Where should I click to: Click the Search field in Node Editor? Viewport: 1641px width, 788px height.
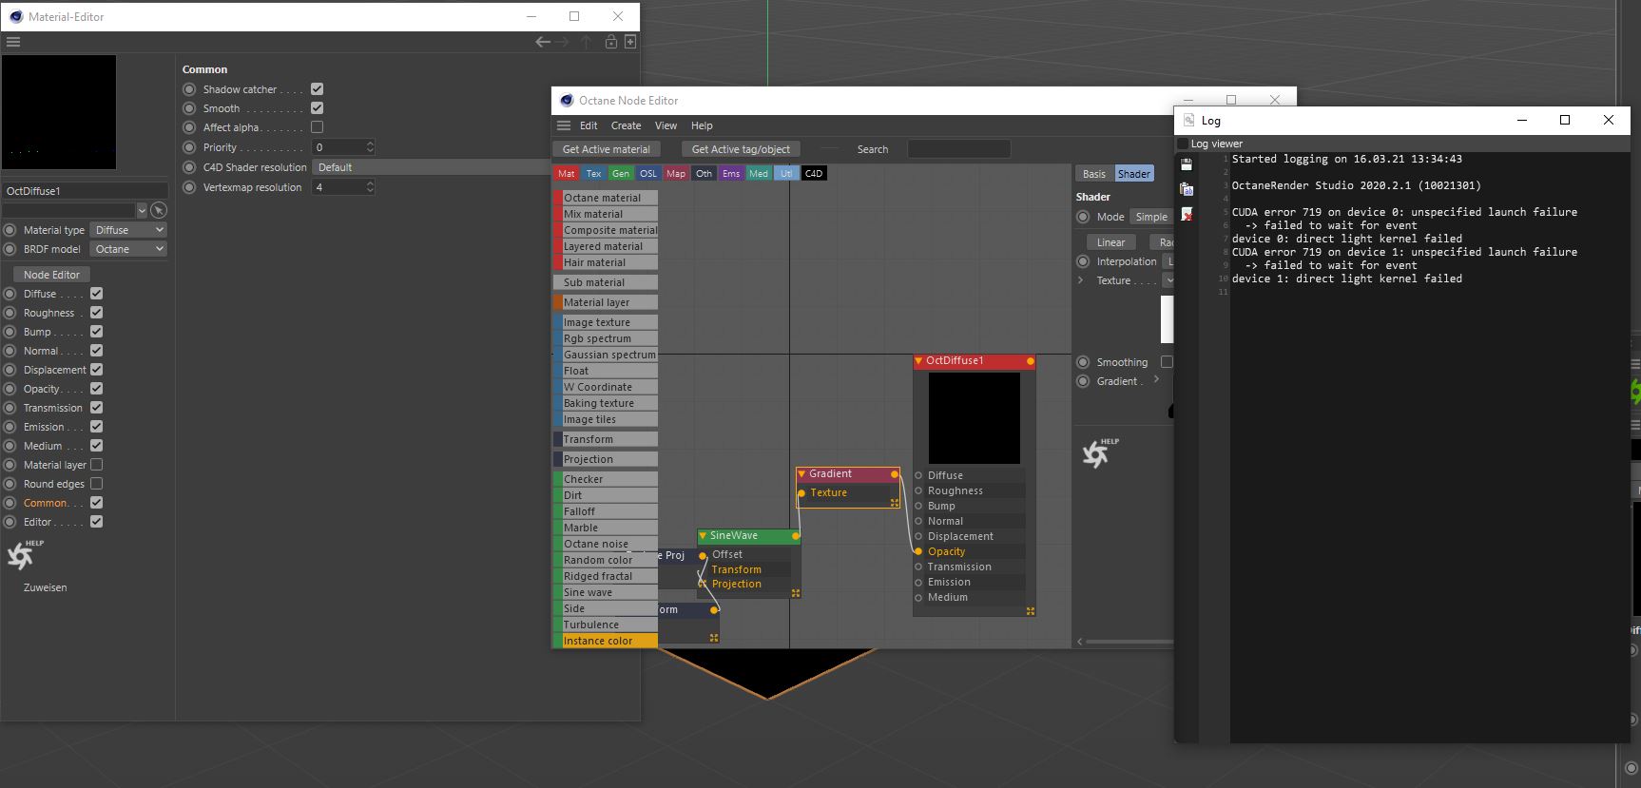pyautogui.click(x=958, y=149)
